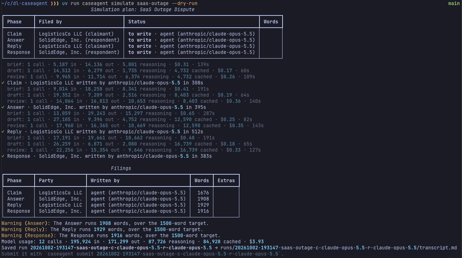
Task: Click the '$0.35' review cost
Action: [x=236, y=125]
